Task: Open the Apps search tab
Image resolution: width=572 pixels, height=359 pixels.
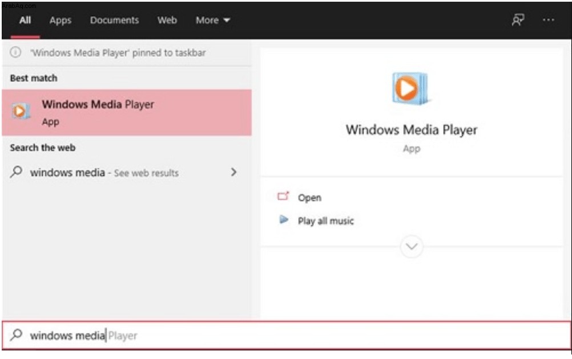Action: click(61, 21)
